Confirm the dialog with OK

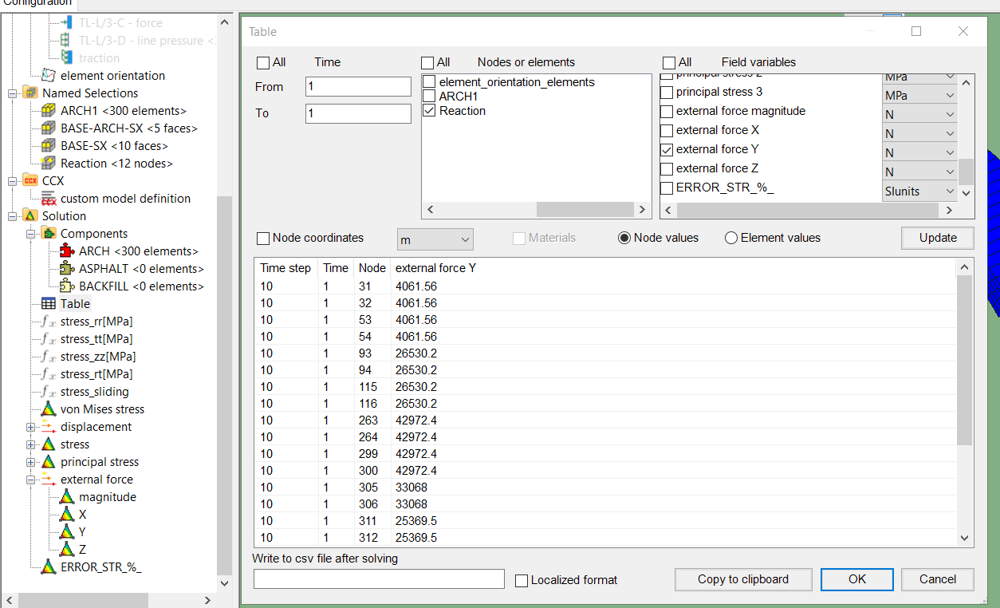(x=857, y=579)
